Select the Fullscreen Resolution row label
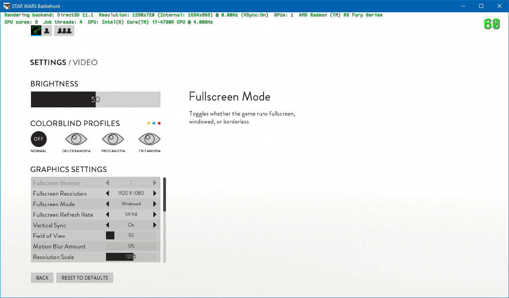 pos(60,193)
